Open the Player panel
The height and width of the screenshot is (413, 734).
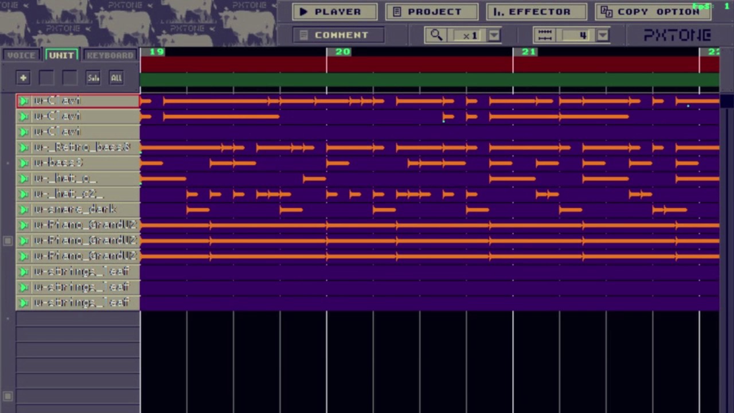coord(335,11)
